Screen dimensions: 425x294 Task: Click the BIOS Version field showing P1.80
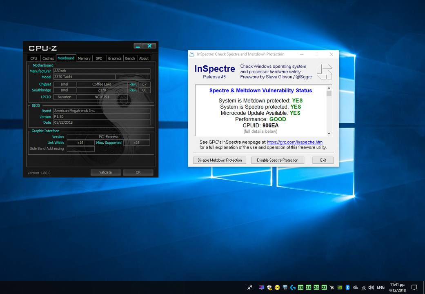point(102,117)
